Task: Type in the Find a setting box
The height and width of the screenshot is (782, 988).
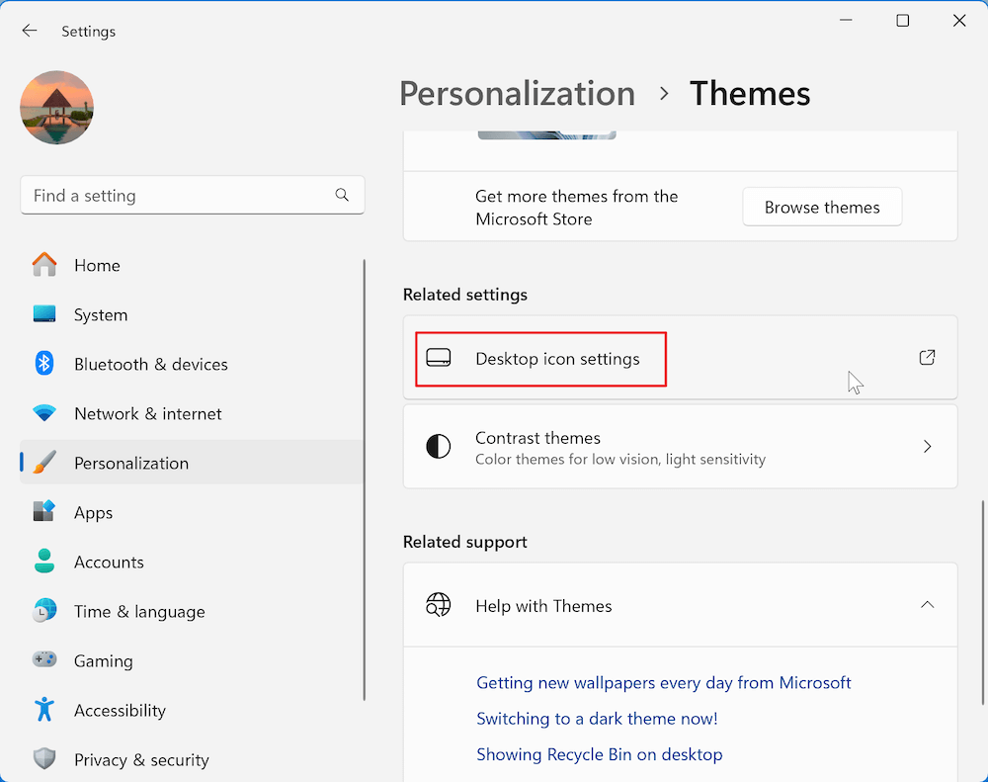Action: (x=178, y=196)
